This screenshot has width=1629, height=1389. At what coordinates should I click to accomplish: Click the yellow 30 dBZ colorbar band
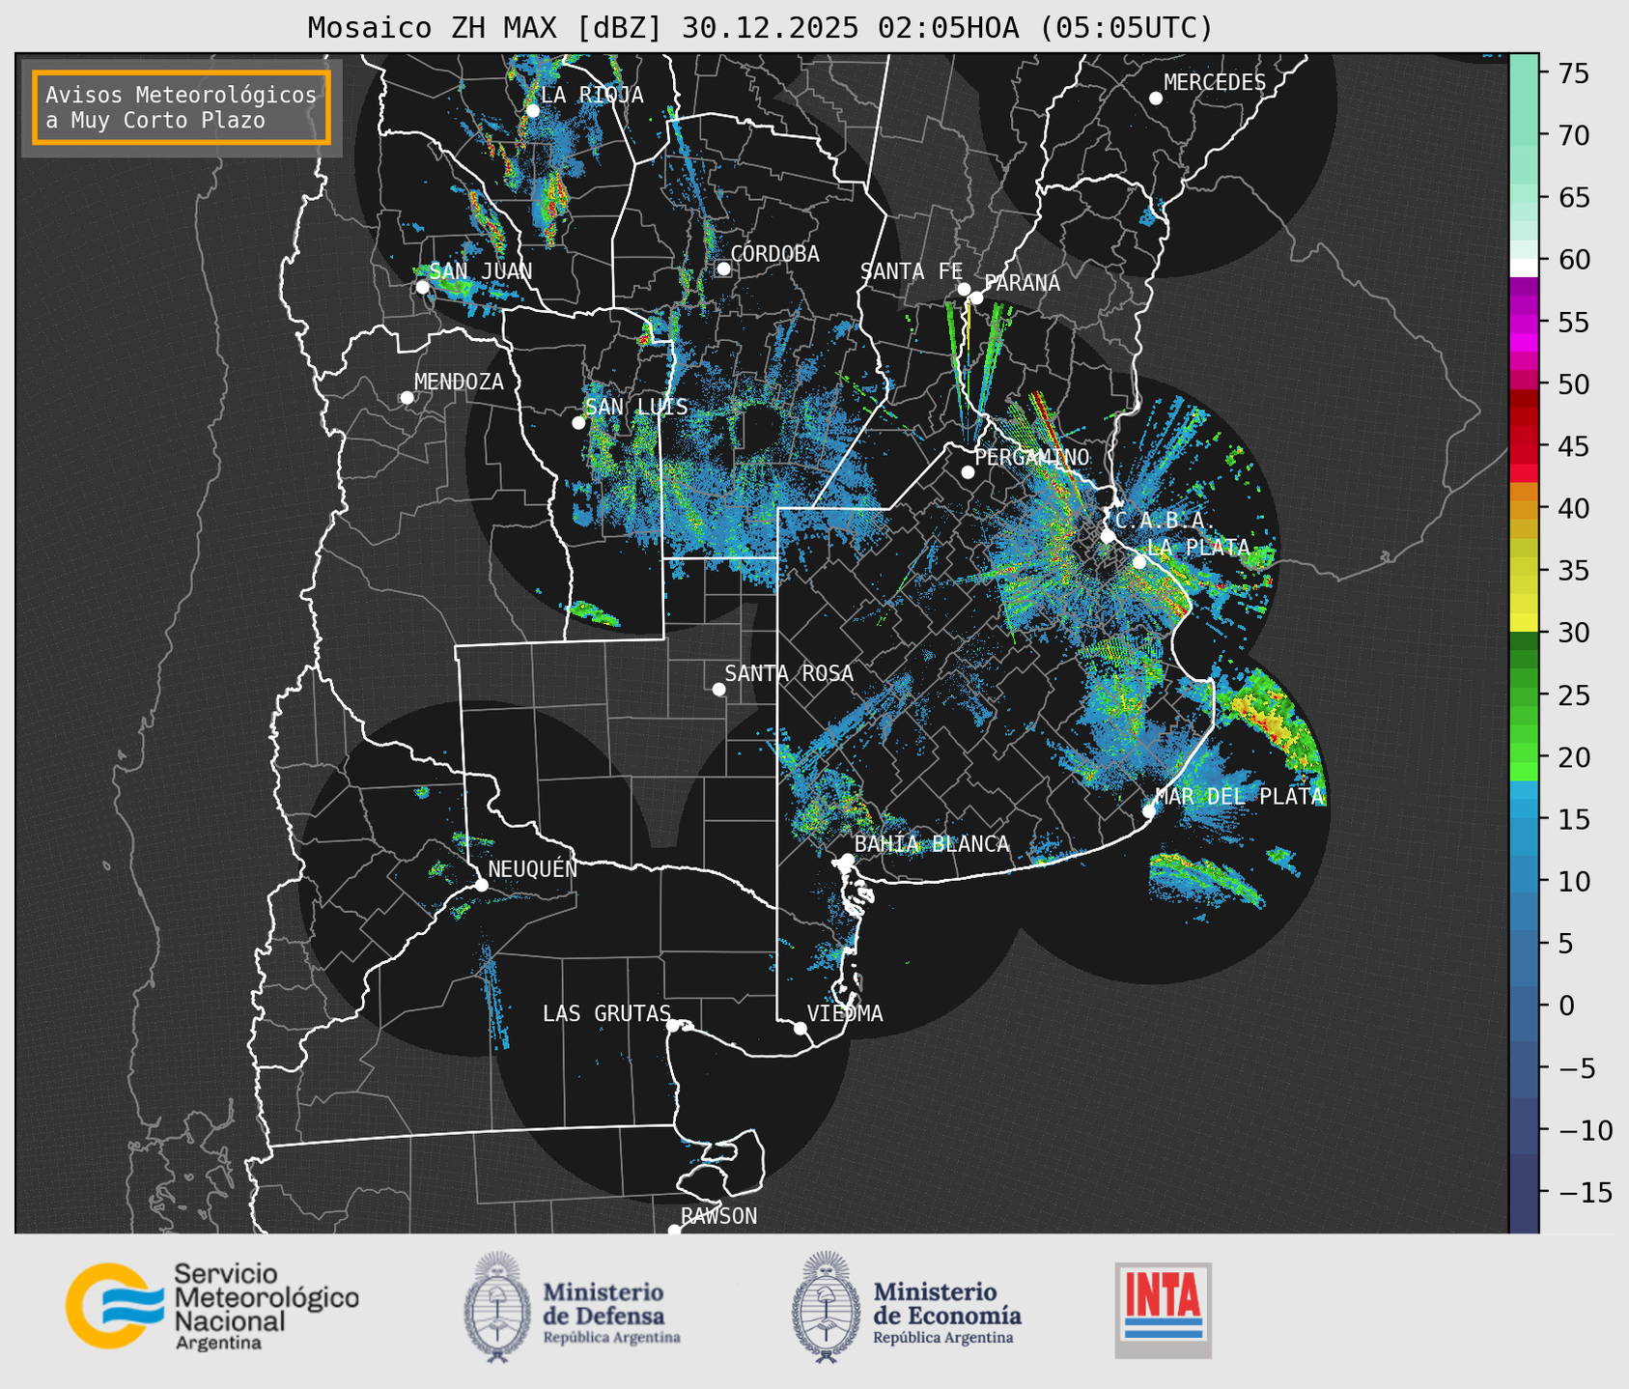point(1524,623)
